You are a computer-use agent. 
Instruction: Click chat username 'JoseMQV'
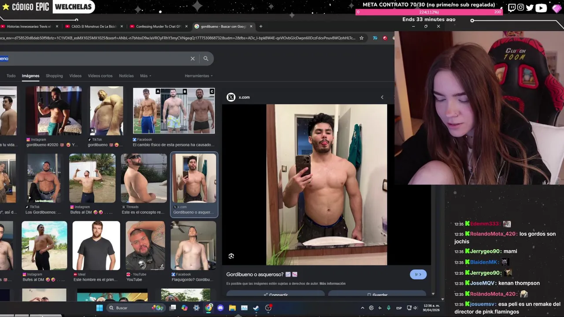pos(482,283)
